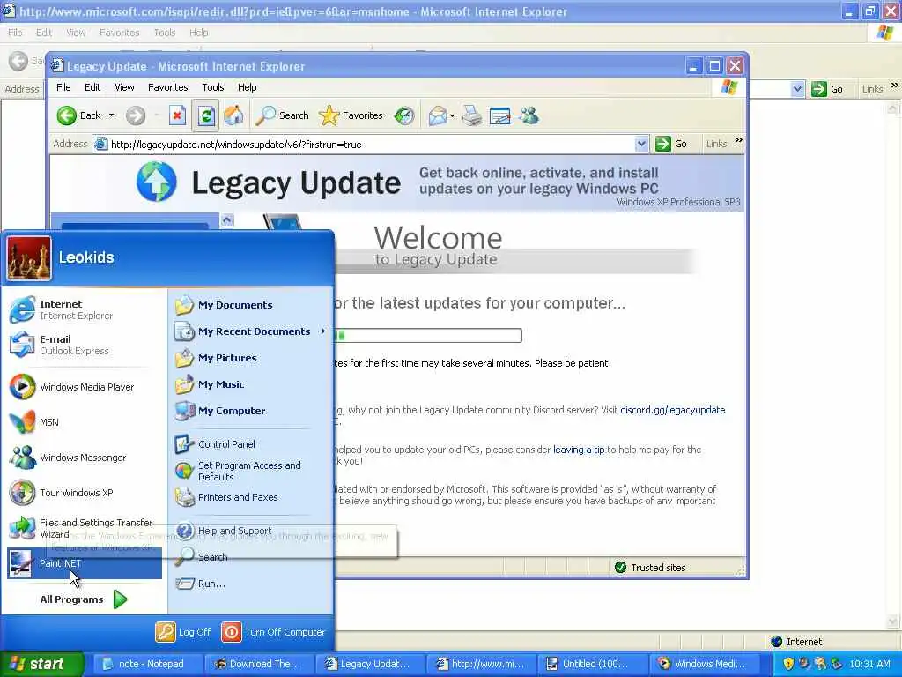Screen dimensions: 902x677
Task: Open Windows Messenger from Start menu
Action: (x=84, y=458)
